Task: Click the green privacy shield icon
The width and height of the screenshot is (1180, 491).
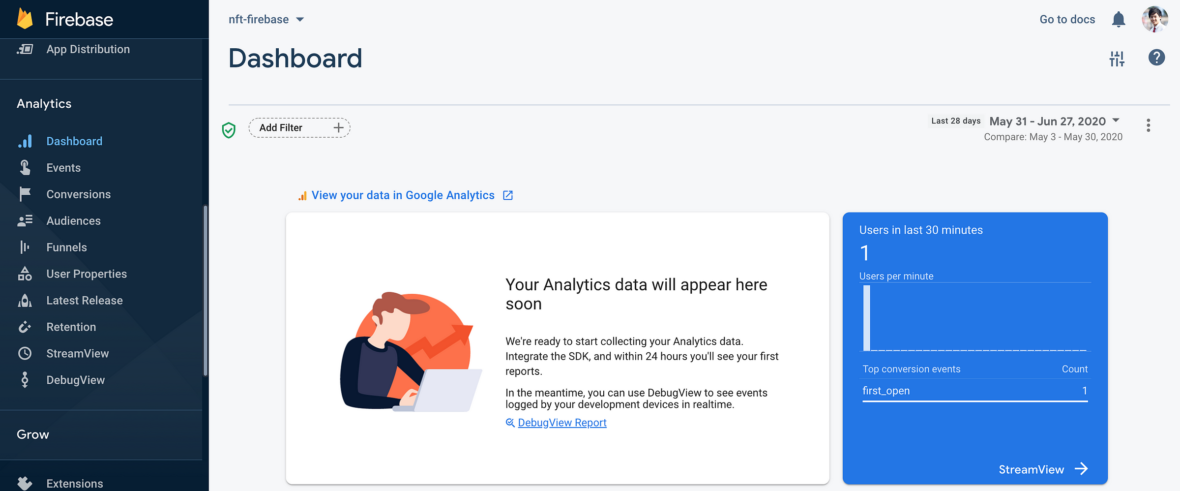Action: [x=229, y=130]
